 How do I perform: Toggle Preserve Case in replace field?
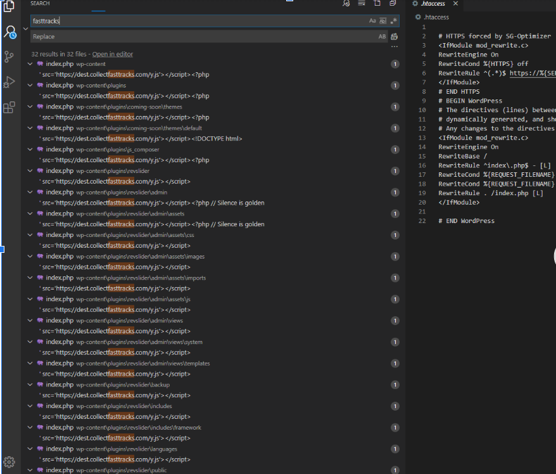pos(382,37)
